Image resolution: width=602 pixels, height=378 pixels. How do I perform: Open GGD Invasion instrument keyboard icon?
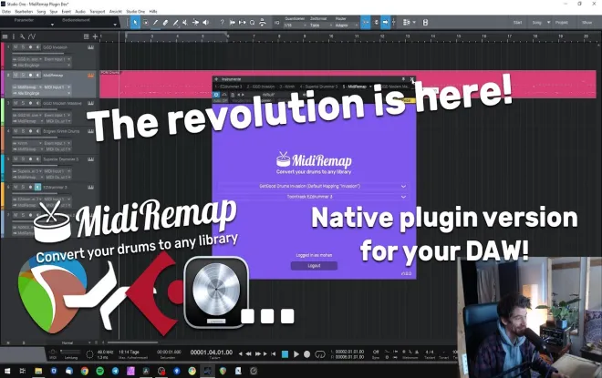90,47
